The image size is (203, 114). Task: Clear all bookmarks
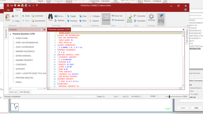83,16
